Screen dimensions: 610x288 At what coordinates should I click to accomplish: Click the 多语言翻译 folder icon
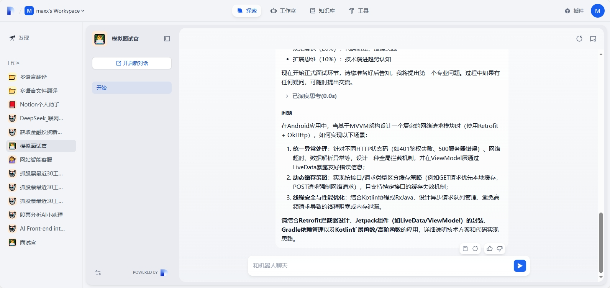point(12,77)
